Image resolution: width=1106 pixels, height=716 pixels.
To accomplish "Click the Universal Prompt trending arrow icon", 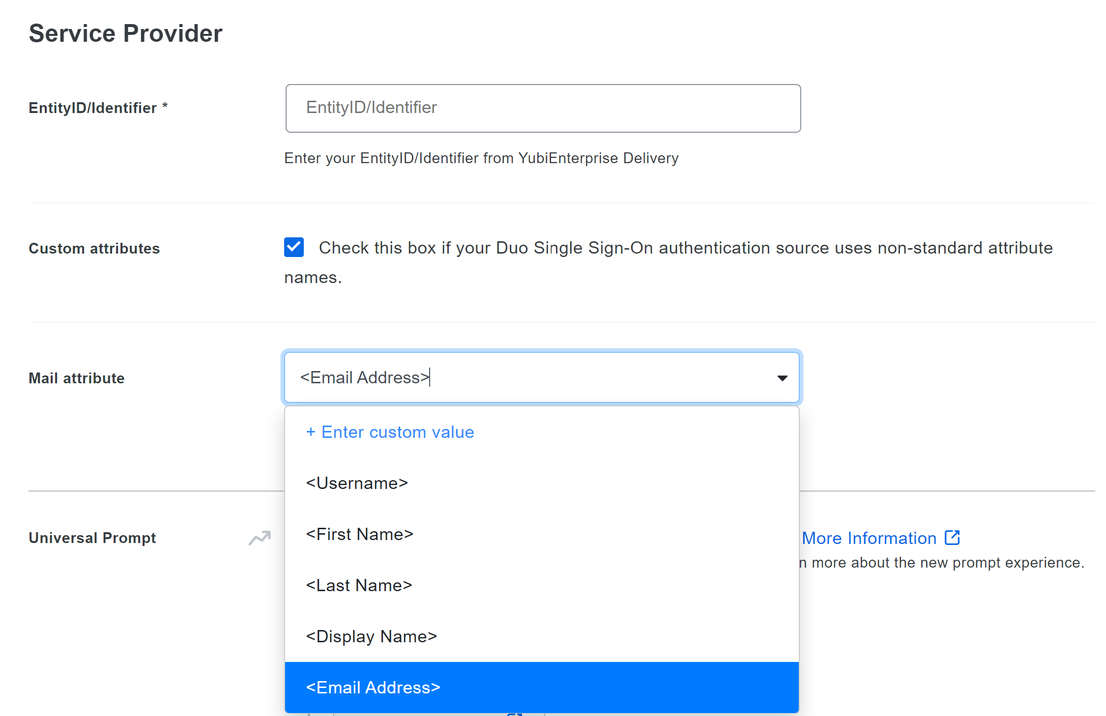I will (260, 538).
